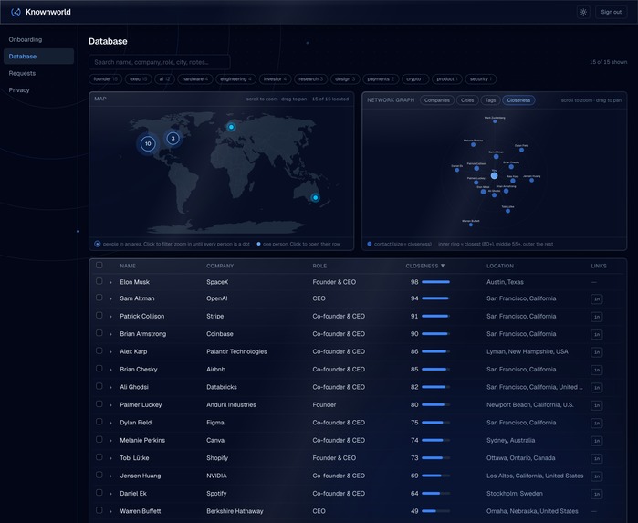Filter by the hardware tag chip

pyautogui.click(x=195, y=79)
